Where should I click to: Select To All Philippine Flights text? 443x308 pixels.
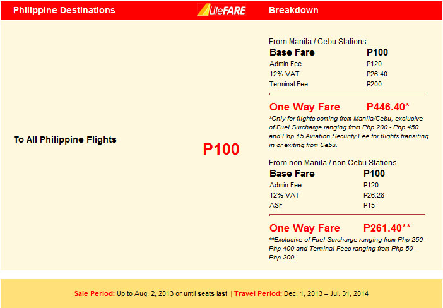coord(65,139)
